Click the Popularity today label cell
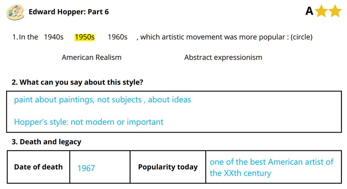Image resolution: width=347 pixels, height=189 pixels. [168, 167]
